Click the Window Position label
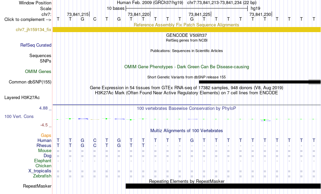Viewport: 321px width, 194px height. (x=35, y=3)
